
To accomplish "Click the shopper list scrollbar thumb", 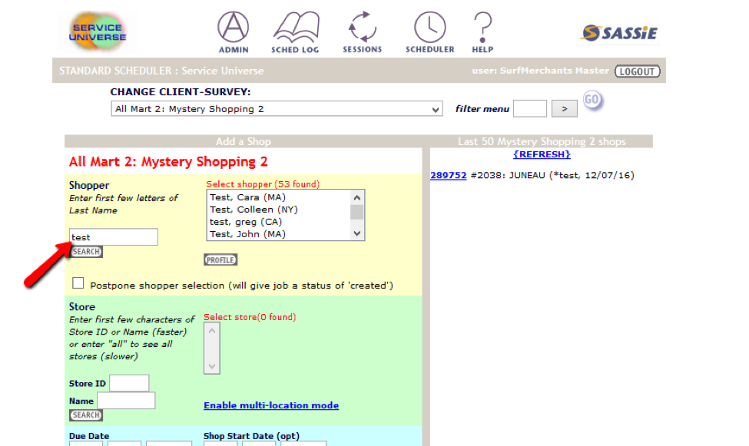I will click(x=356, y=212).
